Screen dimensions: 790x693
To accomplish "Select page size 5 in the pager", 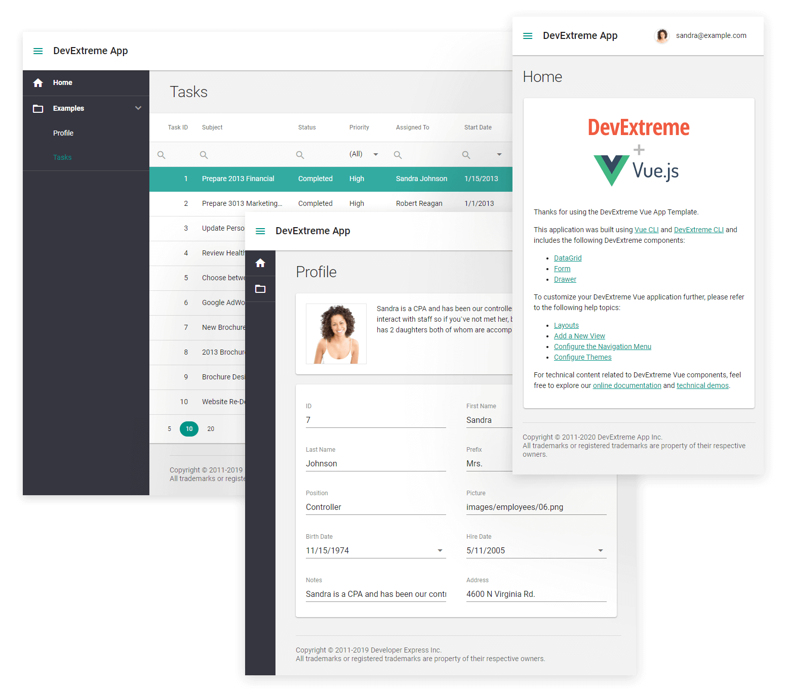I will (169, 428).
